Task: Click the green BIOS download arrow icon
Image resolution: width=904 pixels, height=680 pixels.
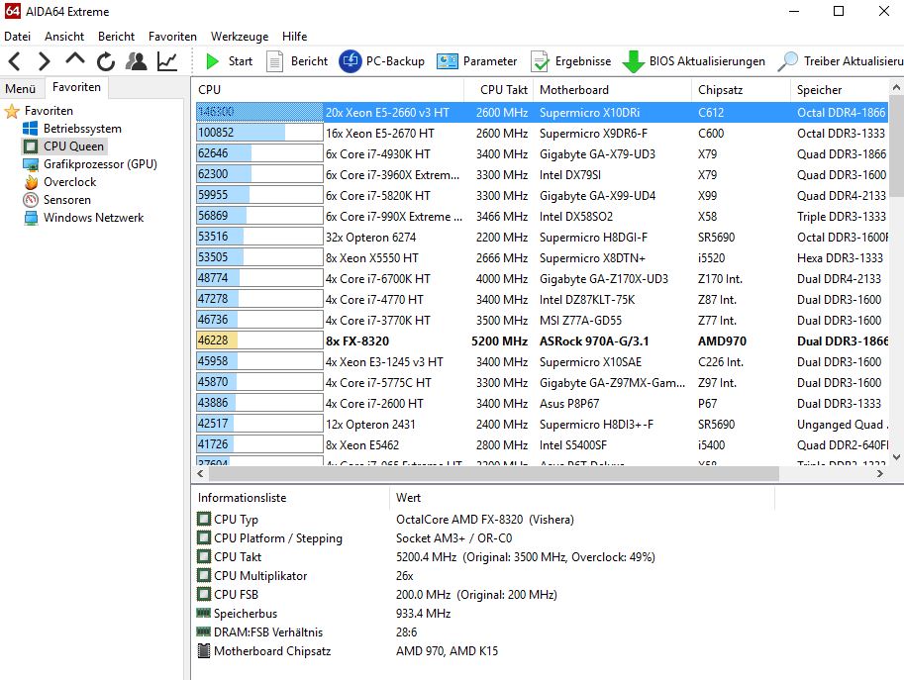Action: click(x=633, y=61)
